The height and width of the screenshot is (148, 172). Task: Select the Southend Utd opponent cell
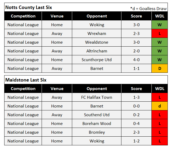pos(97,115)
